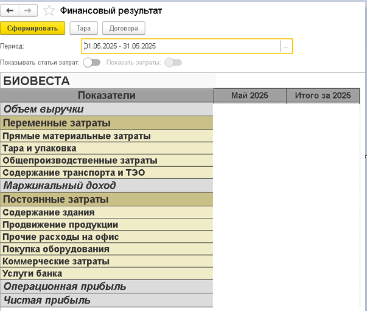
Task: Open the Тара report button
Action: [x=83, y=28]
